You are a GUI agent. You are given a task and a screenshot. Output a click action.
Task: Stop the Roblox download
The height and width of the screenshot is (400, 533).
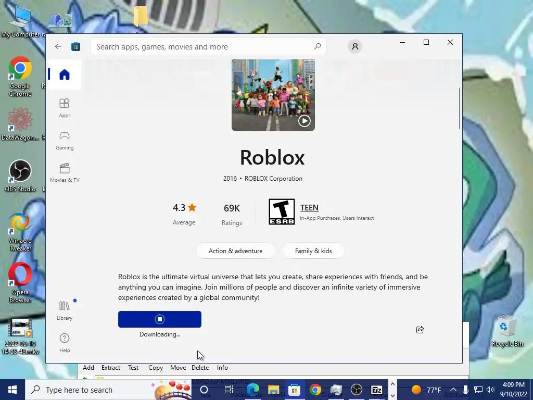[160, 319]
